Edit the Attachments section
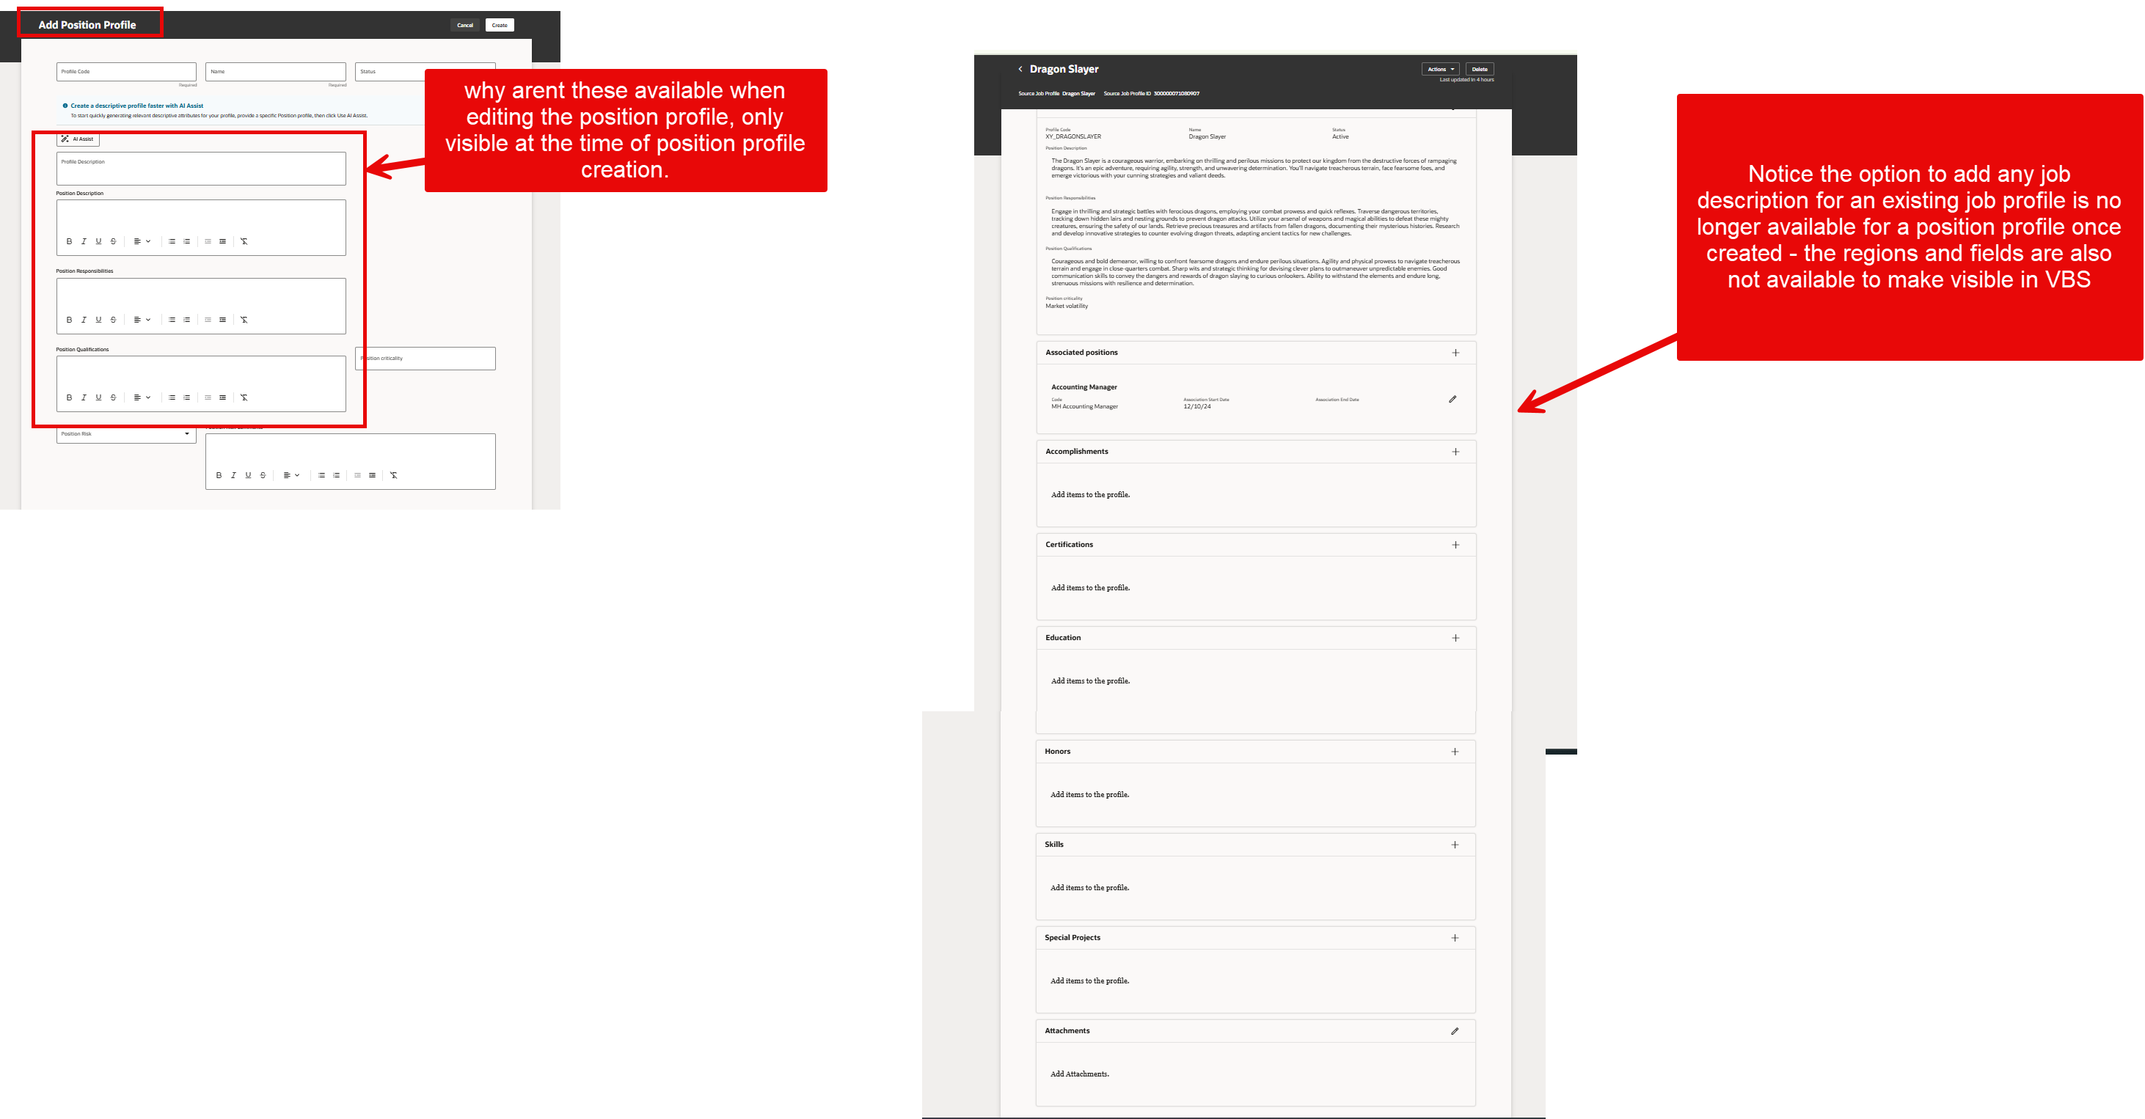 point(1455,1032)
